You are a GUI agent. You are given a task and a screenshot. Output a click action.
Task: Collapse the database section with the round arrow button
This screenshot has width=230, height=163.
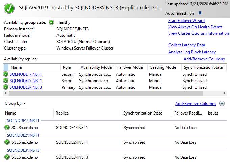point(222,104)
